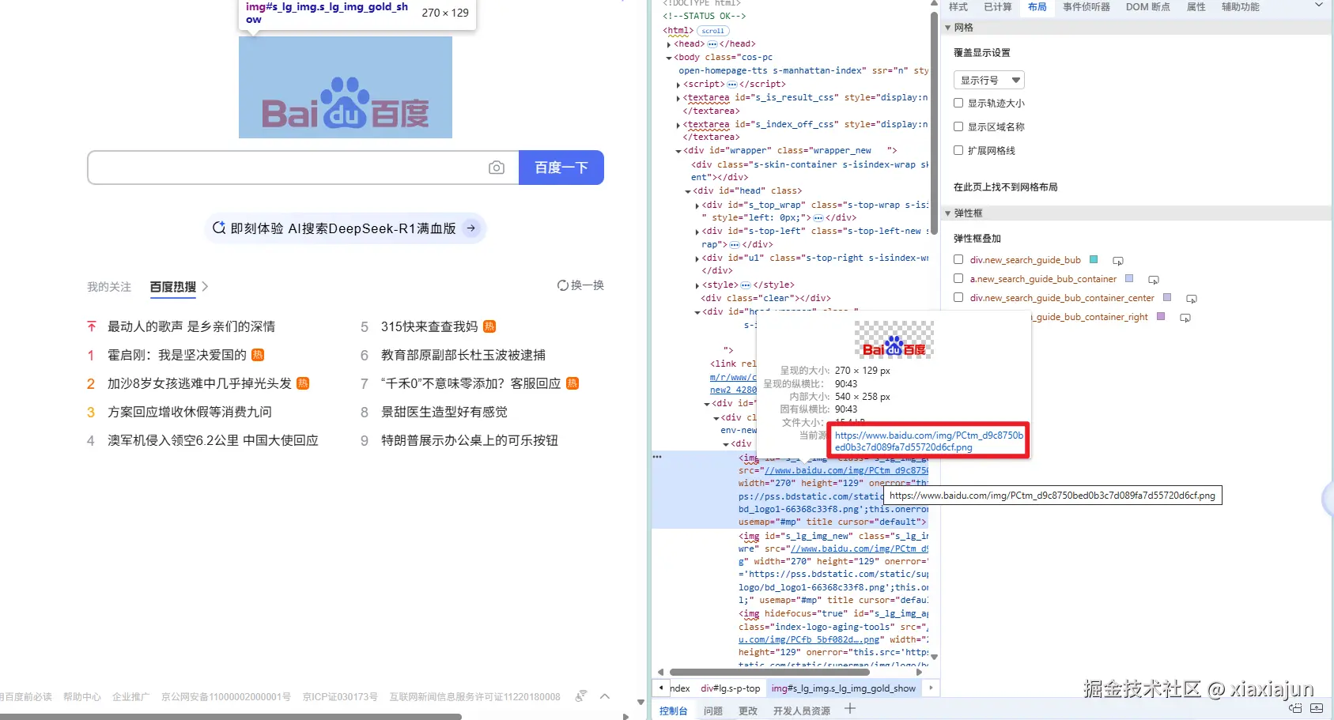The width and height of the screenshot is (1334, 720).
Task: Reveal a.new_search_guide_bub_container element icon
Action: pos(1154,280)
